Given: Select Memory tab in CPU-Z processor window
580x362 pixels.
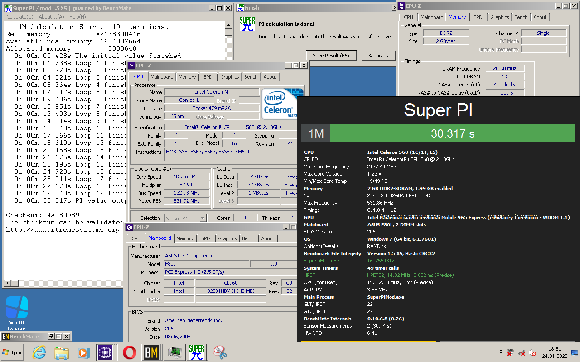Looking at the screenshot, I should 187,77.
